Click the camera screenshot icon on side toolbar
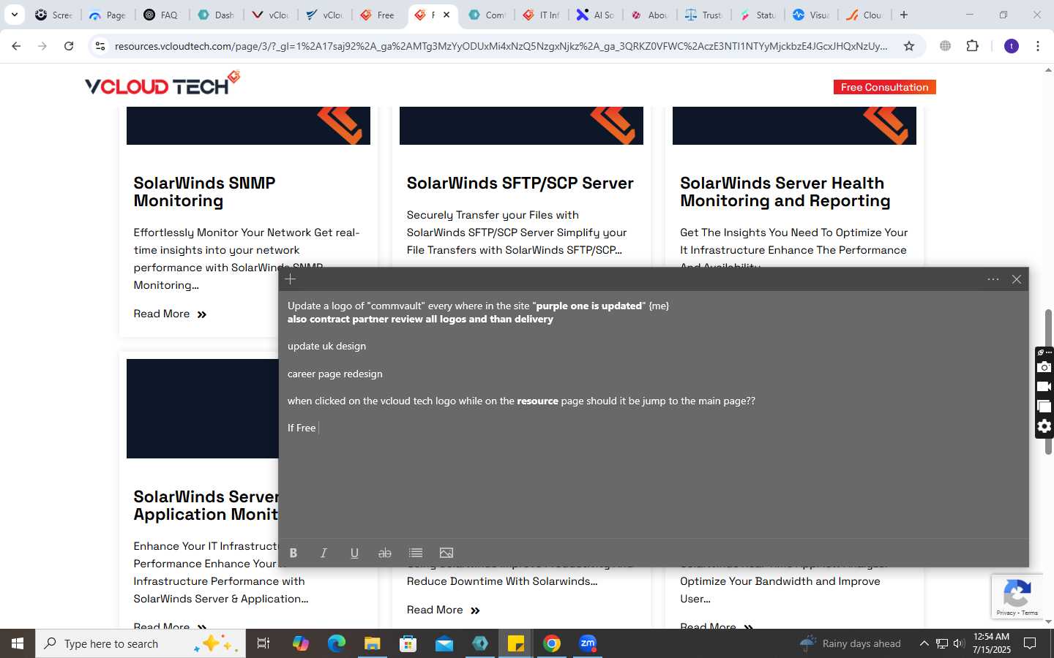 click(x=1044, y=367)
